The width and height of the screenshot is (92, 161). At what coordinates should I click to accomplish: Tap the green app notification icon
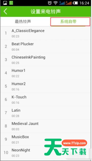(11, 3)
